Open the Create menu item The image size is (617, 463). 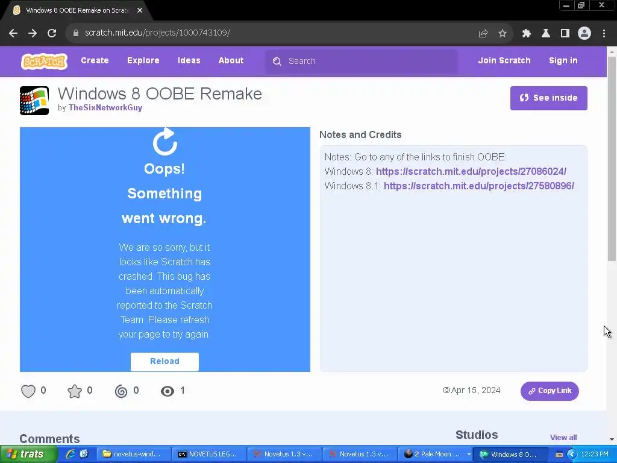95,61
